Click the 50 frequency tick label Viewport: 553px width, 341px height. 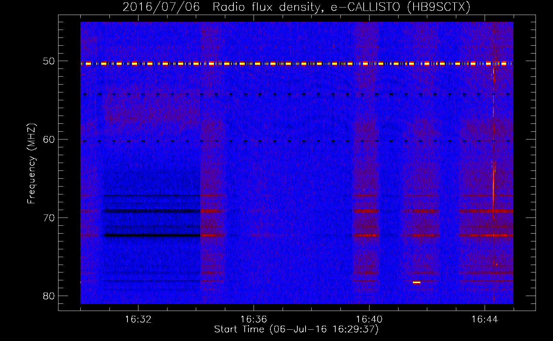(x=49, y=61)
